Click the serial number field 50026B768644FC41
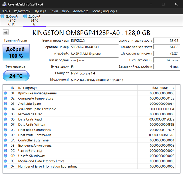This screenshot has height=176, width=183. [x=94, y=47]
